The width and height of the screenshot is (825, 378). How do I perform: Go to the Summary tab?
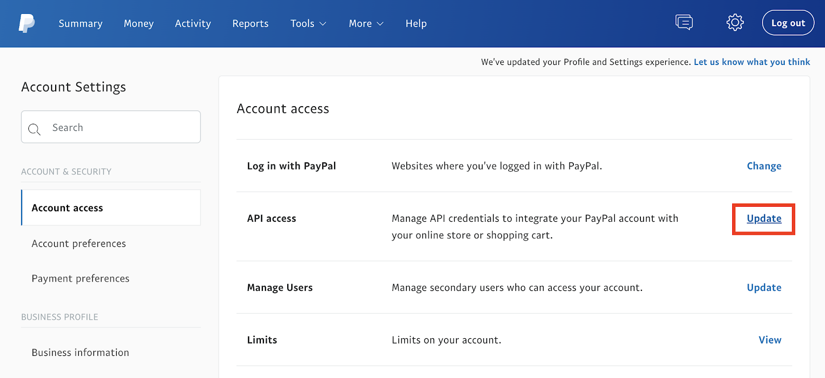pyautogui.click(x=80, y=24)
